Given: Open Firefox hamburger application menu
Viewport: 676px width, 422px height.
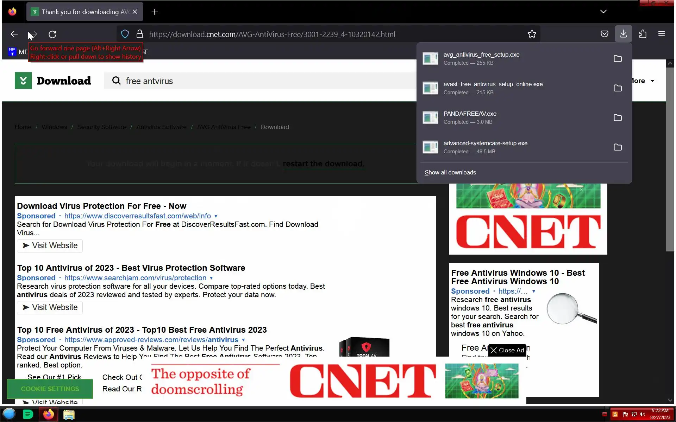Looking at the screenshot, I should click(x=661, y=34).
